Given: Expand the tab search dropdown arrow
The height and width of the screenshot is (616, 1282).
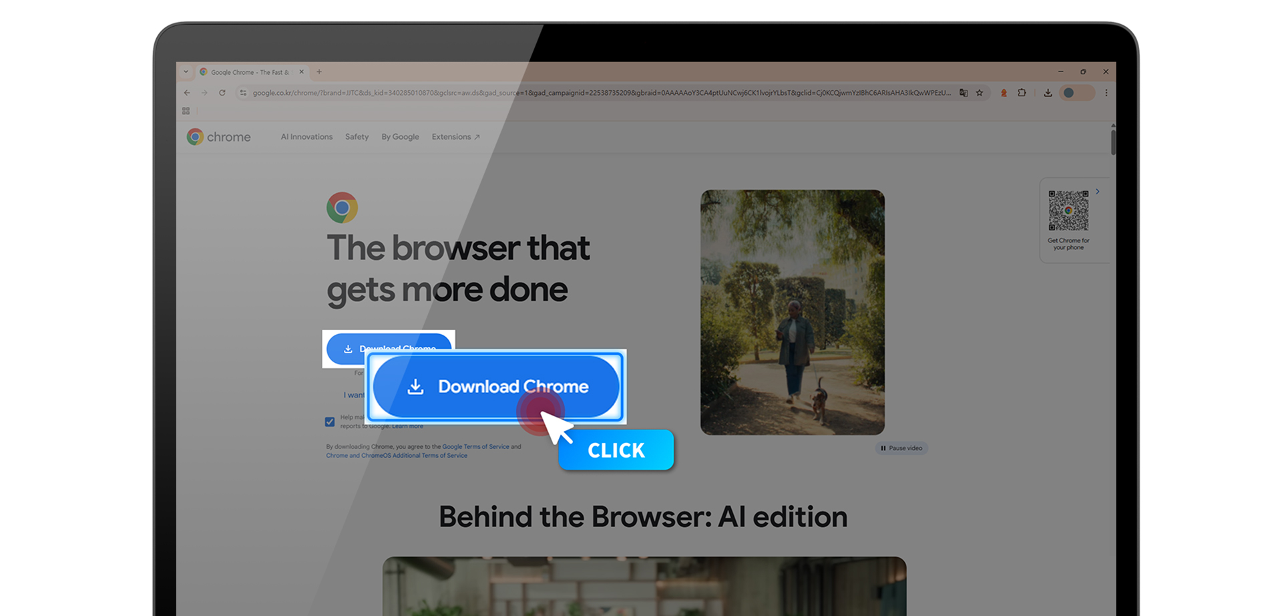Looking at the screenshot, I should click(x=186, y=71).
